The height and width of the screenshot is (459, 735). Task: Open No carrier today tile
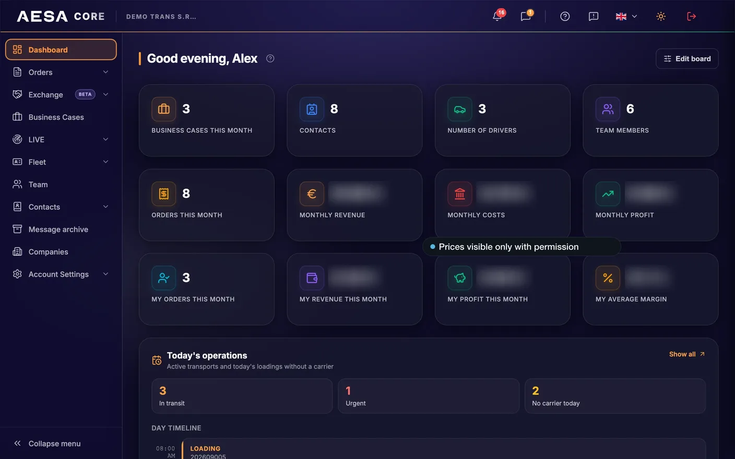tap(615, 396)
